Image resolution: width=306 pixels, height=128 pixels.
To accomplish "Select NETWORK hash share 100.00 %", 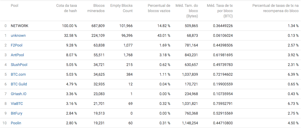I will (x=70, y=26).
